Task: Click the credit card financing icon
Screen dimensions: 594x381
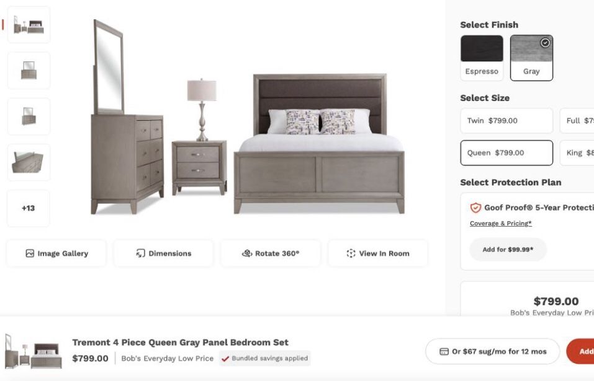Action: point(444,351)
